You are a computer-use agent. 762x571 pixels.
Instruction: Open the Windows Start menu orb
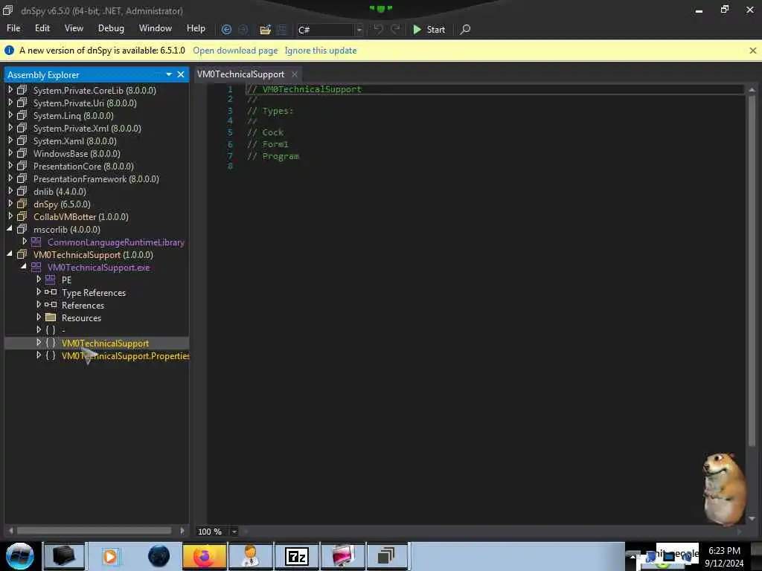(x=20, y=556)
